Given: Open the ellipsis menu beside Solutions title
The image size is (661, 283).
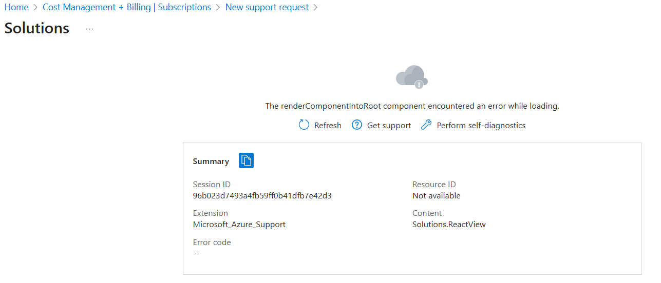Looking at the screenshot, I should click(90, 29).
